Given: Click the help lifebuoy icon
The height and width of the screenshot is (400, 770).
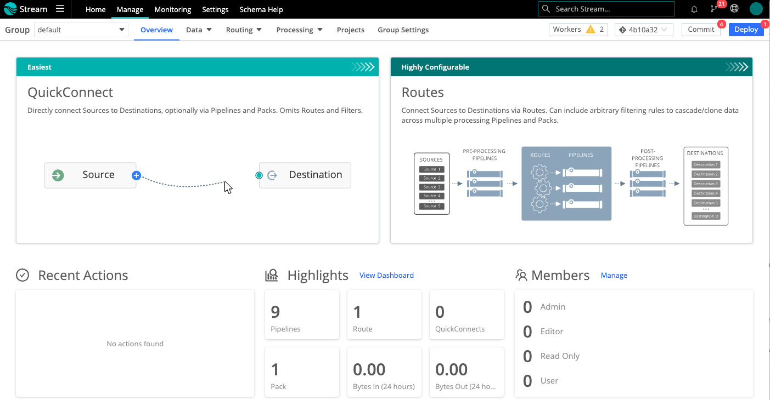Looking at the screenshot, I should 734,9.
